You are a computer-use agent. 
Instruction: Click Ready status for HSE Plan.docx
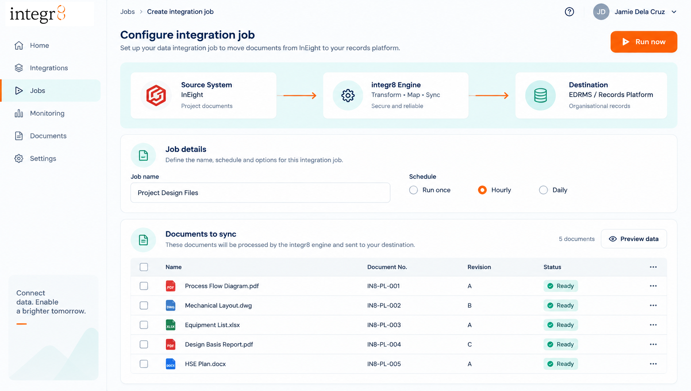(x=561, y=364)
